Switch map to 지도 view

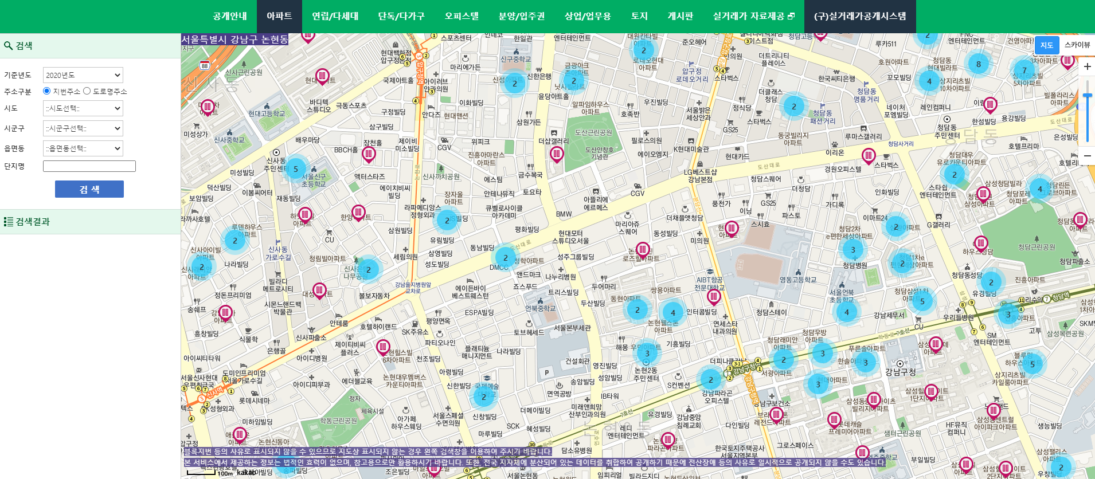[x=1046, y=45]
